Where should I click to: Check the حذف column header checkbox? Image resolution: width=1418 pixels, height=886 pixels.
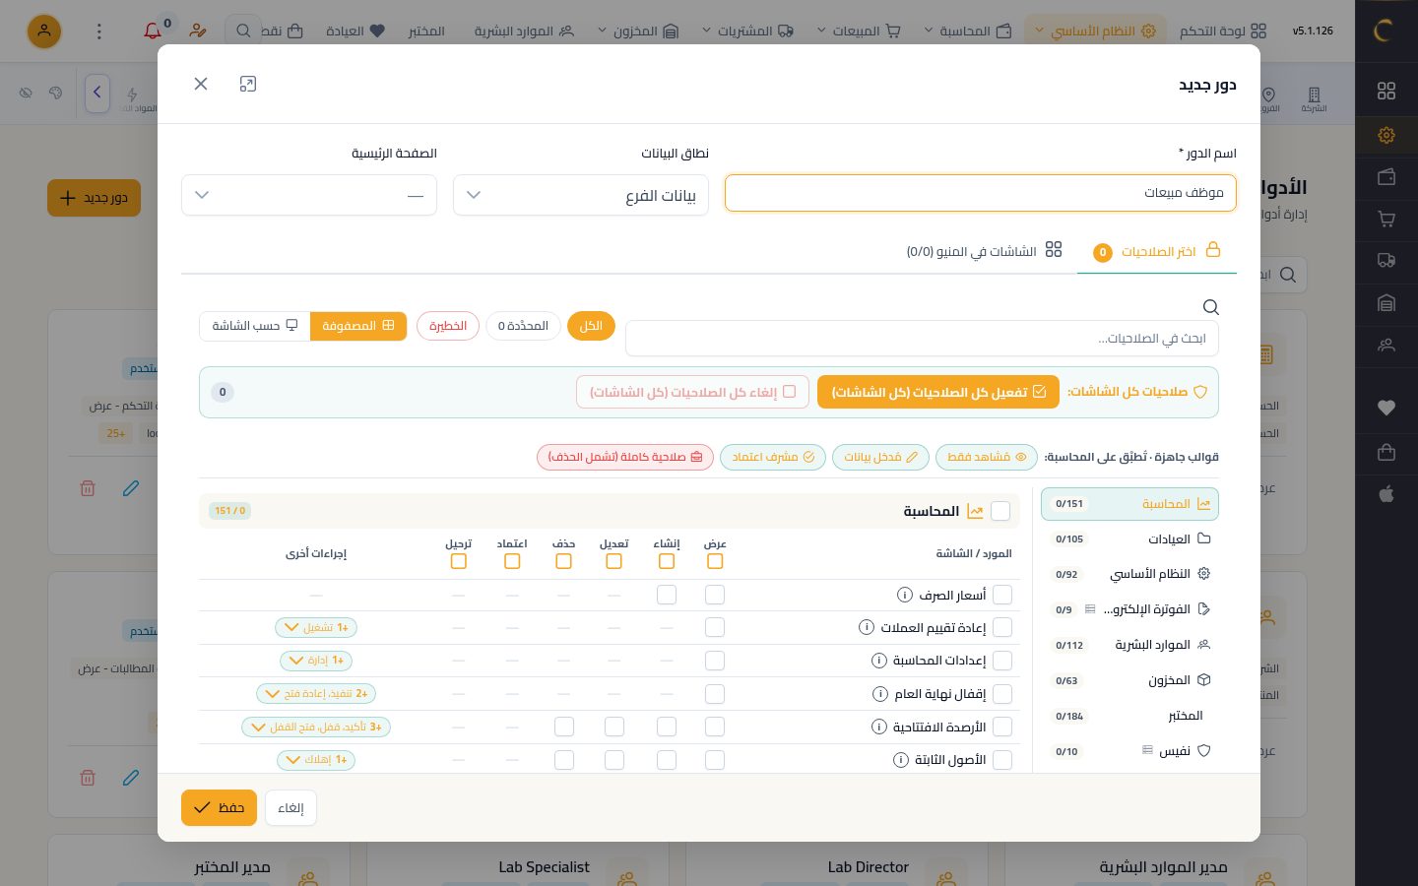tap(563, 561)
